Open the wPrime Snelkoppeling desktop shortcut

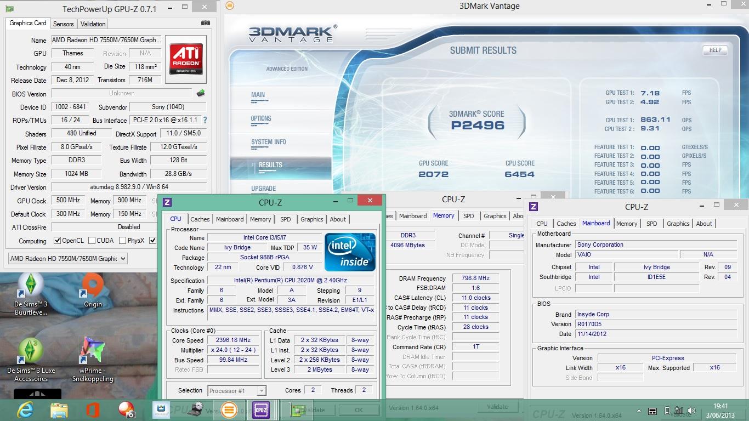coord(93,360)
